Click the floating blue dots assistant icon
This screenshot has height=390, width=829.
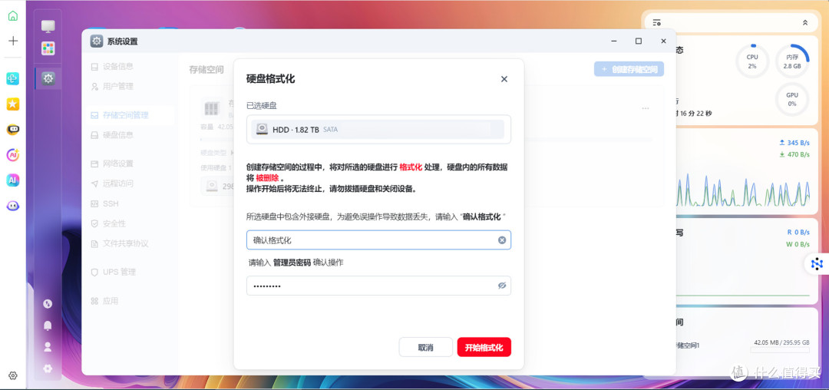tap(817, 263)
